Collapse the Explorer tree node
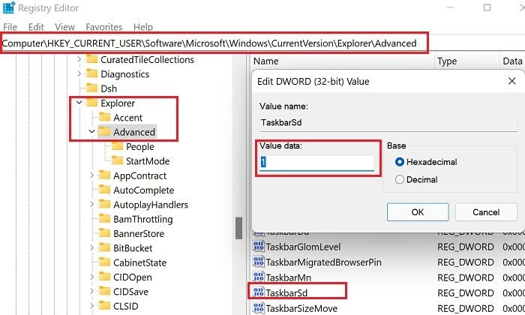 point(79,103)
